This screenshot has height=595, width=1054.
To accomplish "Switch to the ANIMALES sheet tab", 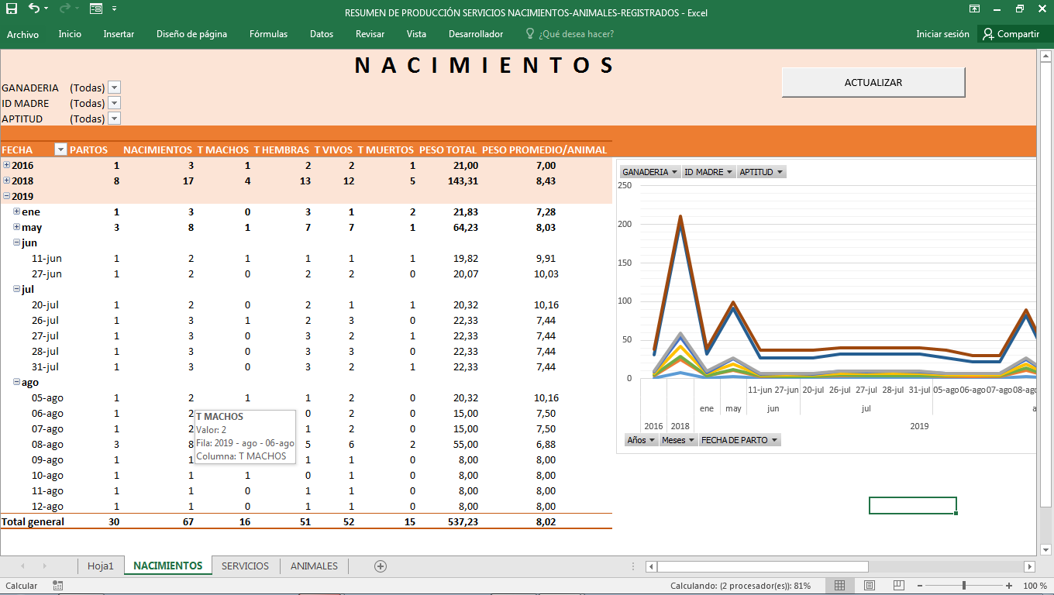I will click(x=314, y=566).
